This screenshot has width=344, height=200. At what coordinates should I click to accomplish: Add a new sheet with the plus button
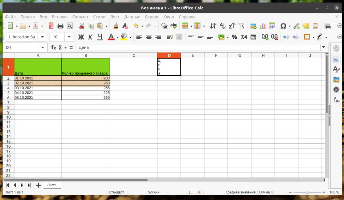coord(38,185)
